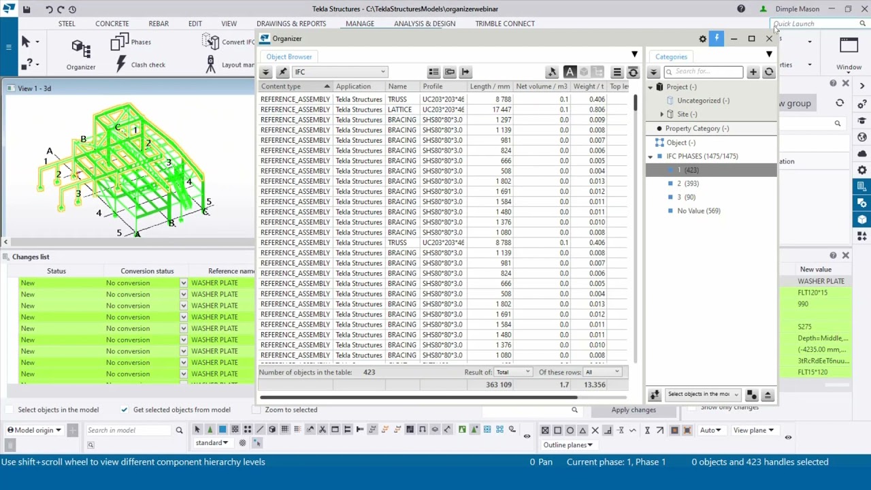Open the Of these rows All dropdown
Viewport: 871px width, 490px height.
pyautogui.click(x=602, y=372)
